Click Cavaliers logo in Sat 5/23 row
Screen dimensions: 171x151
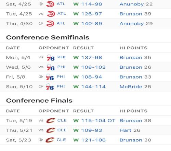50,140
